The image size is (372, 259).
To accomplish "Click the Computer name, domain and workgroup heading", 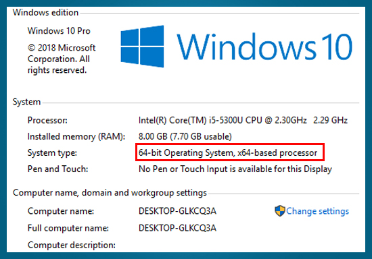I will (110, 193).
